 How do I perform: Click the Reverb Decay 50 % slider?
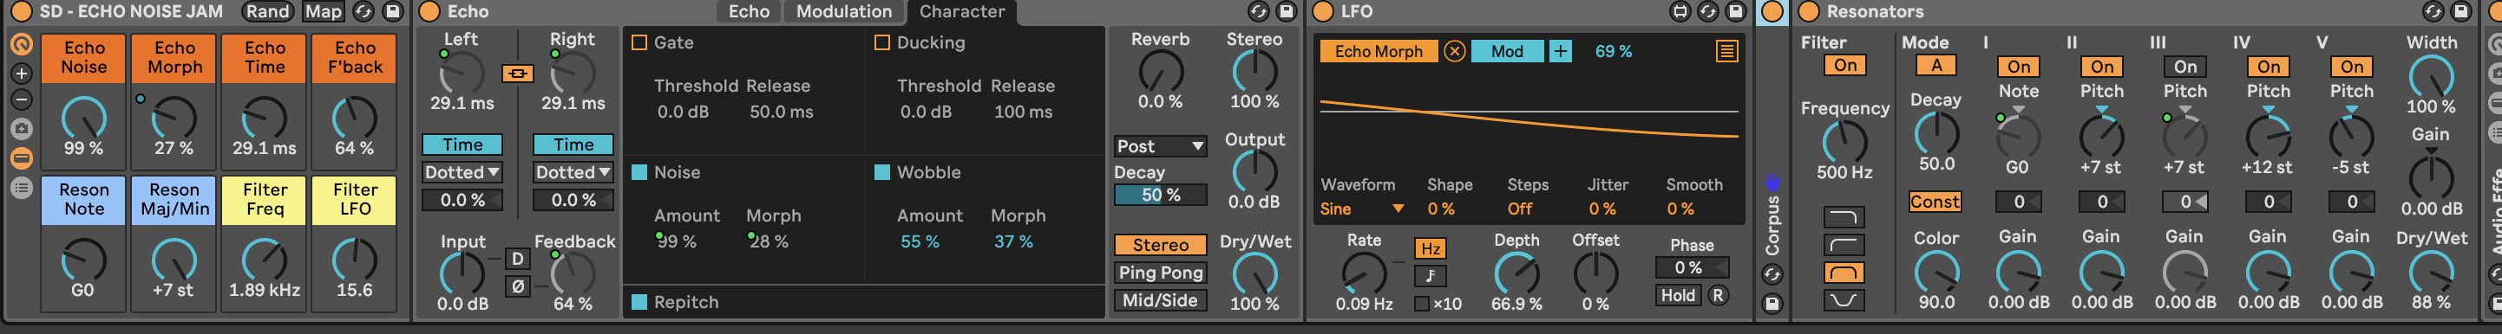tap(1161, 196)
